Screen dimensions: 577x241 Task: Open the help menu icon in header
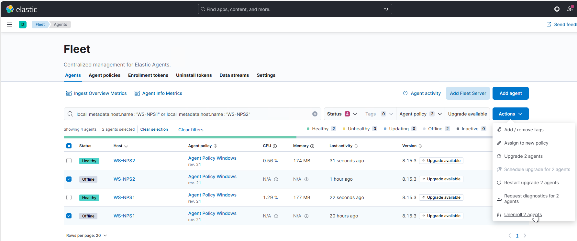tap(557, 9)
